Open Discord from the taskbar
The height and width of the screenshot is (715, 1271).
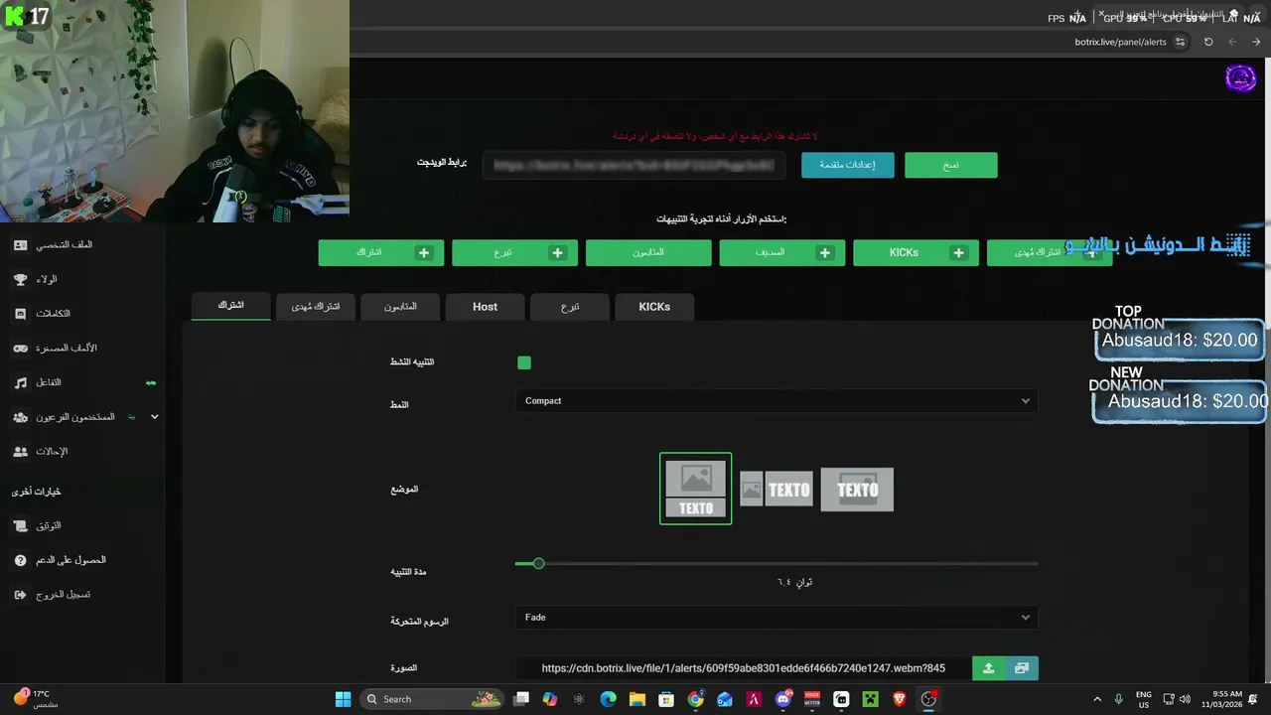782,699
